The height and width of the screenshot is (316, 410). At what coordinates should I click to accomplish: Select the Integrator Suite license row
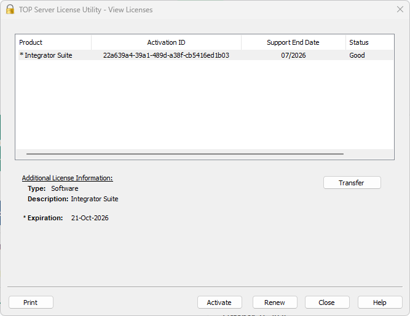pos(205,55)
